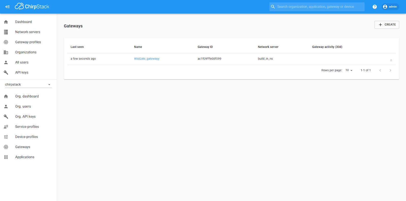
Task: Click the Organizations building icon
Action: (6, 52)
